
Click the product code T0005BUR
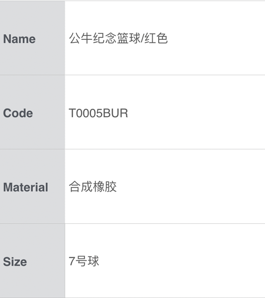[x=99, y=113]
